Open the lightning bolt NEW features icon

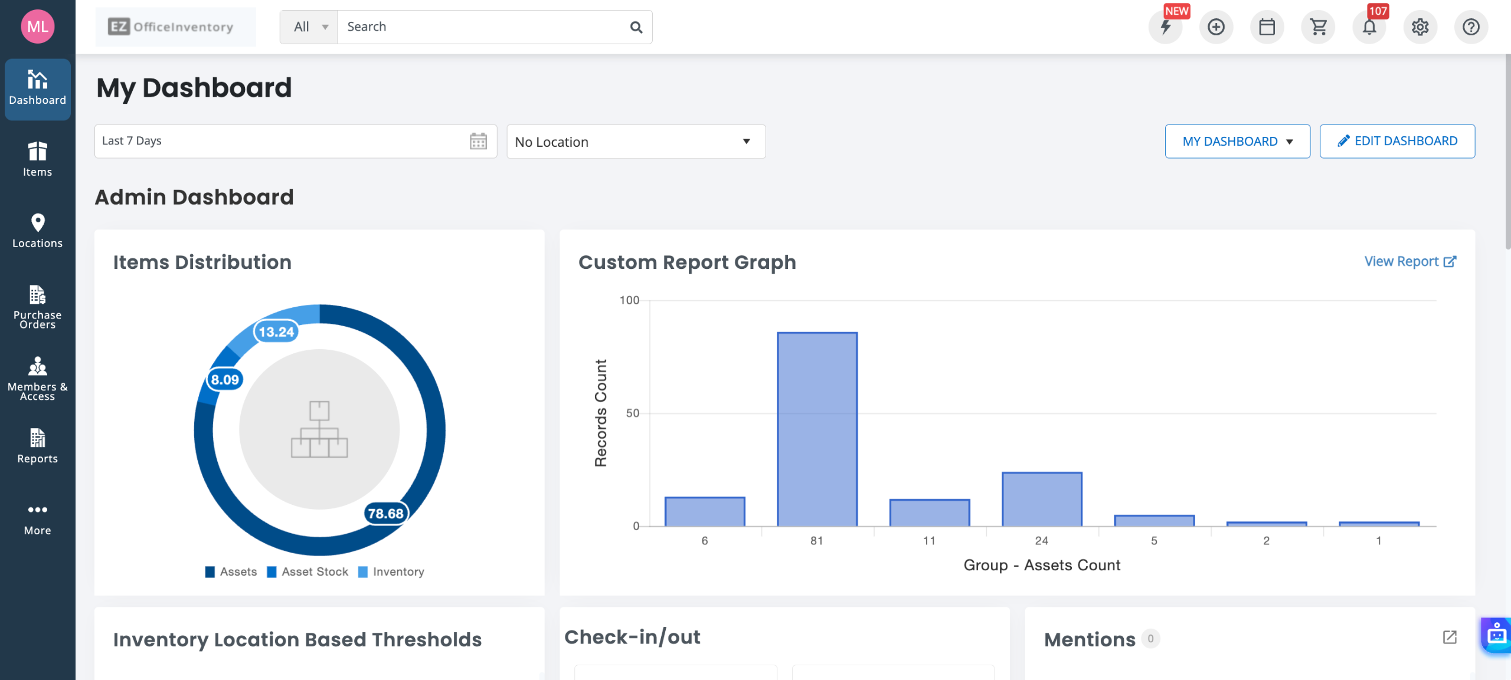pos(1165,27)
